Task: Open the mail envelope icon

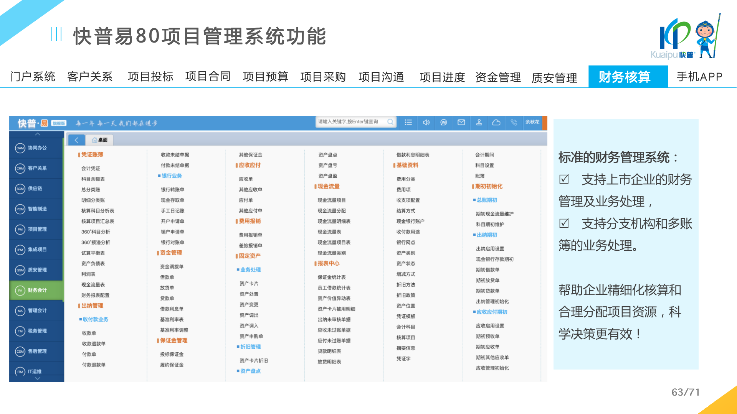Action: pos(461,122)
